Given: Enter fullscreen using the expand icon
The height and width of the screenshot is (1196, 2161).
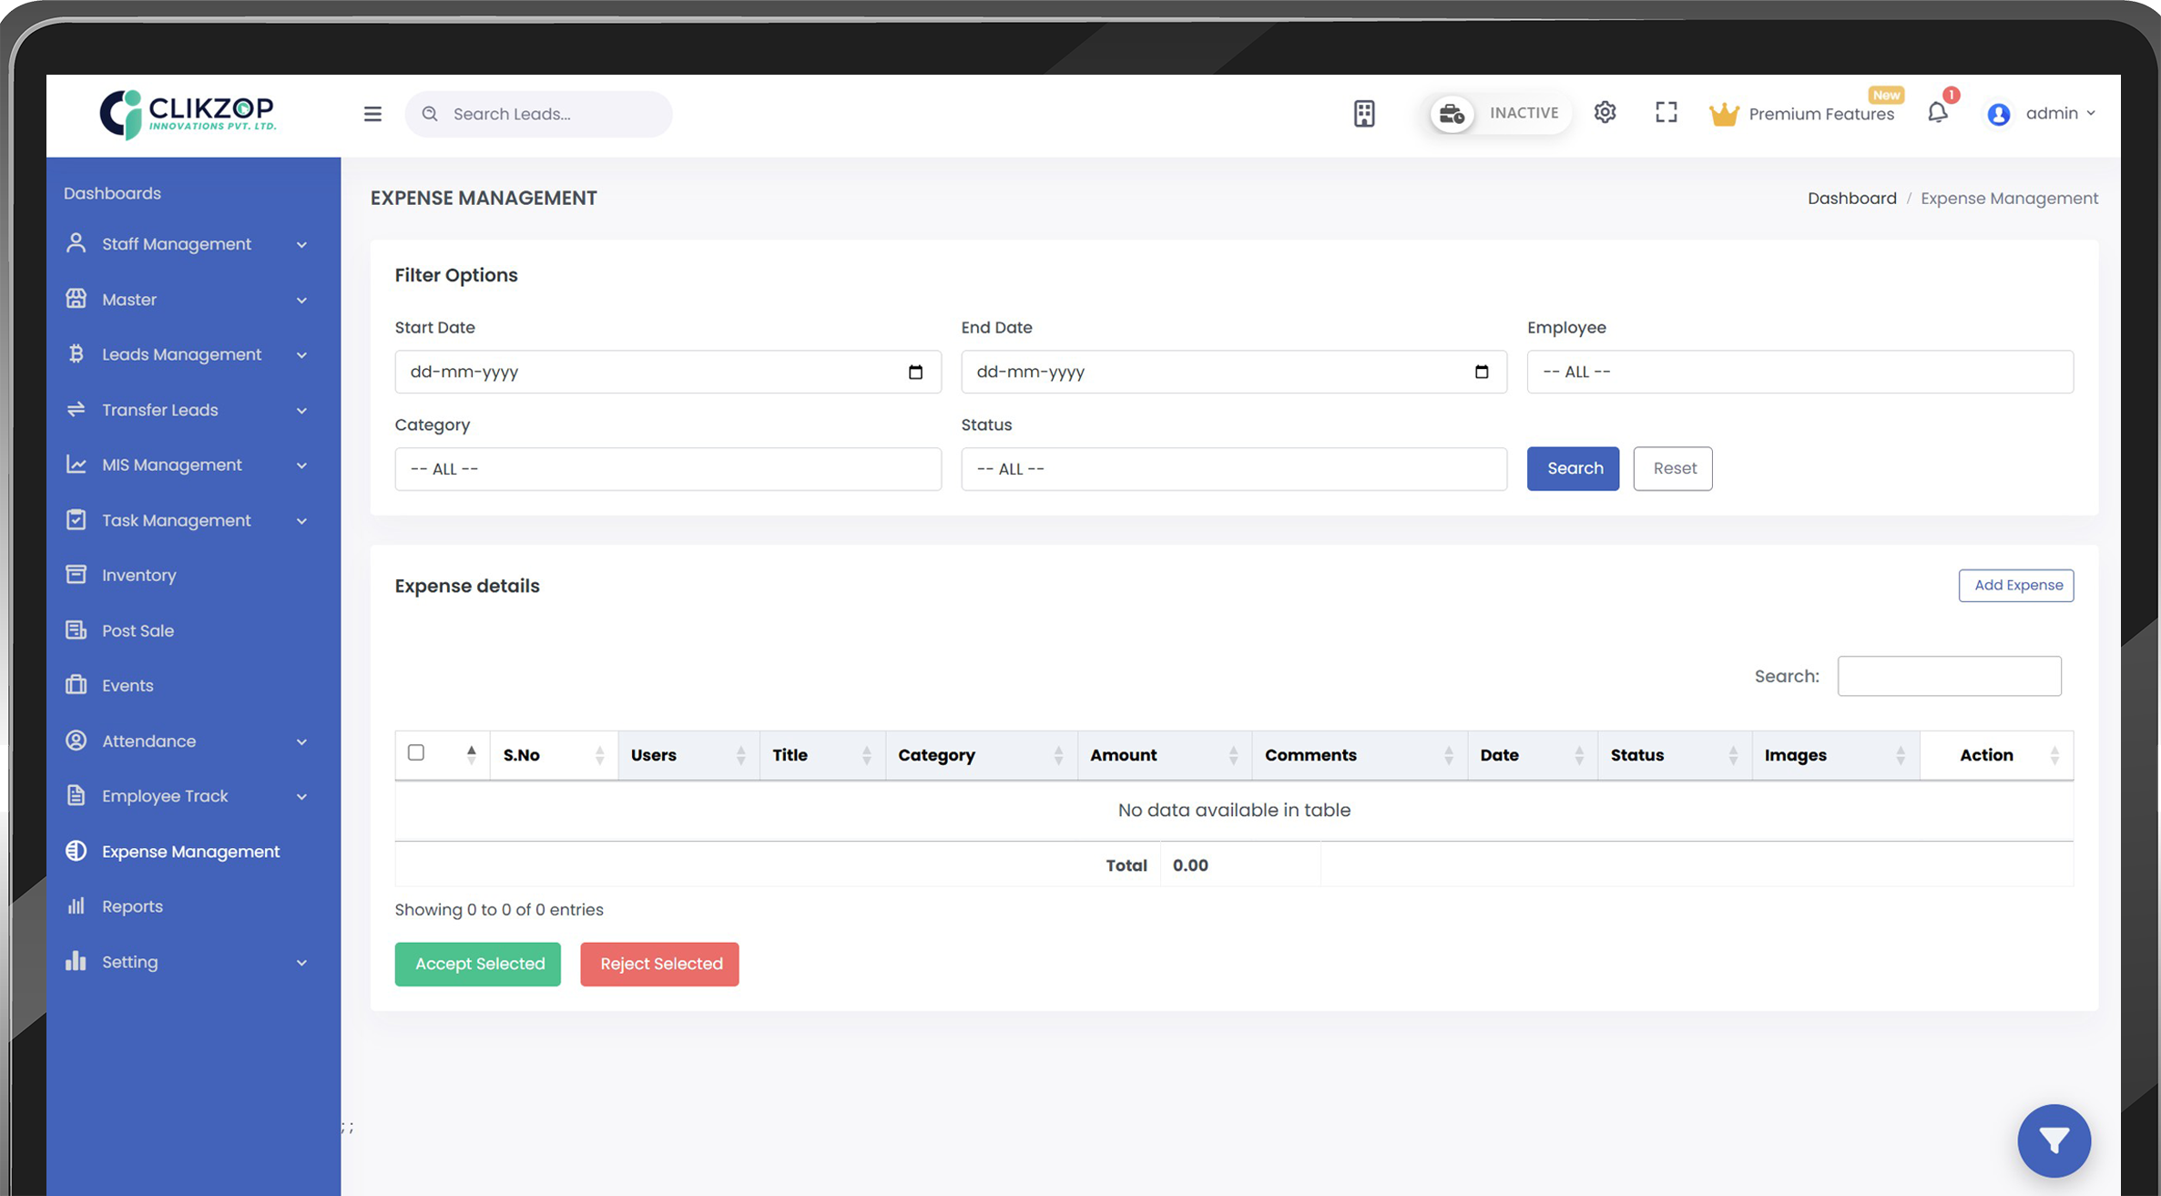Looking at the screenshot, I should [x=1667, y=112].
